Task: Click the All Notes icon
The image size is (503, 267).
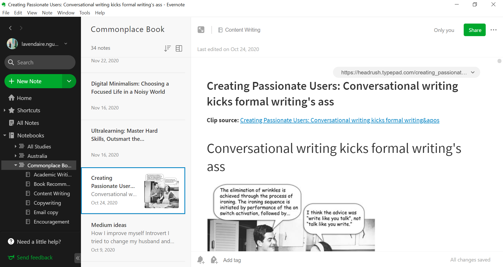Action: [x=12, y=123]
